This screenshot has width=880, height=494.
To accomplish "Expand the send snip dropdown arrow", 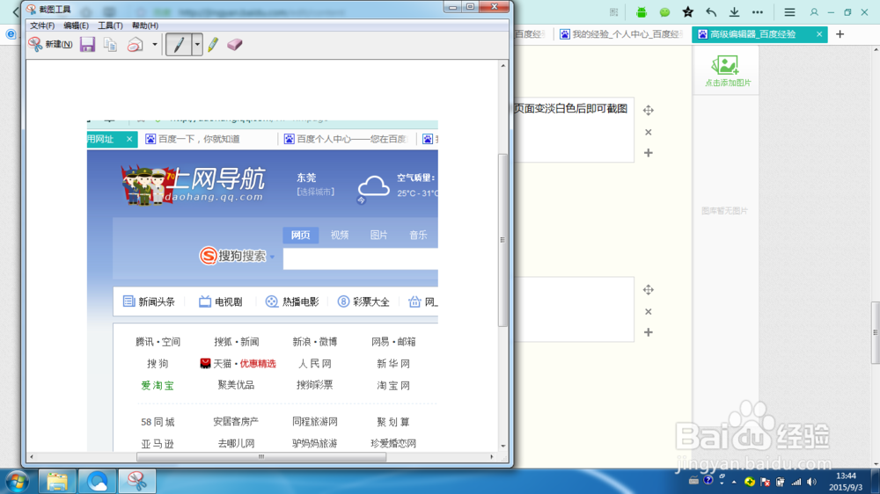I will pyautogui.click(x=154, y=44).
